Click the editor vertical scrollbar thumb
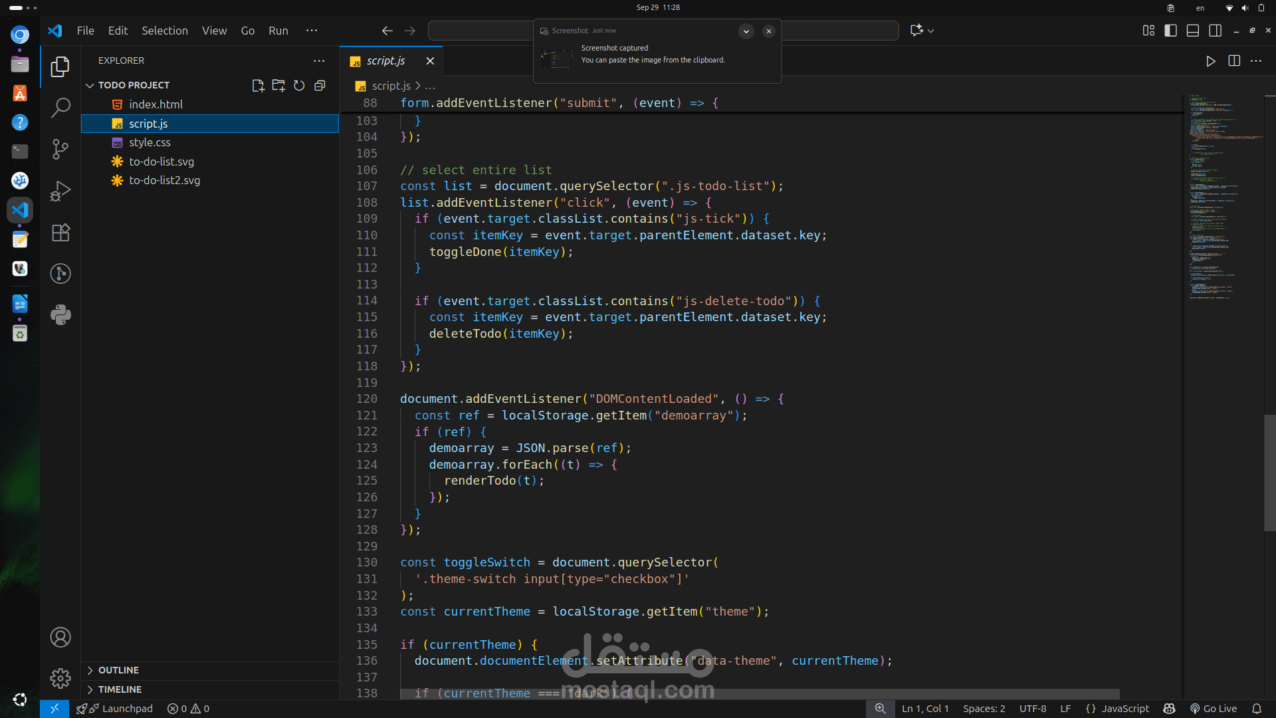The image size is (1276, 718). coord(1269,472)
